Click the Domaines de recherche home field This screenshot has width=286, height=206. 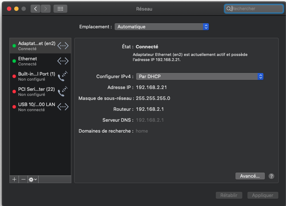click(142, 131)
